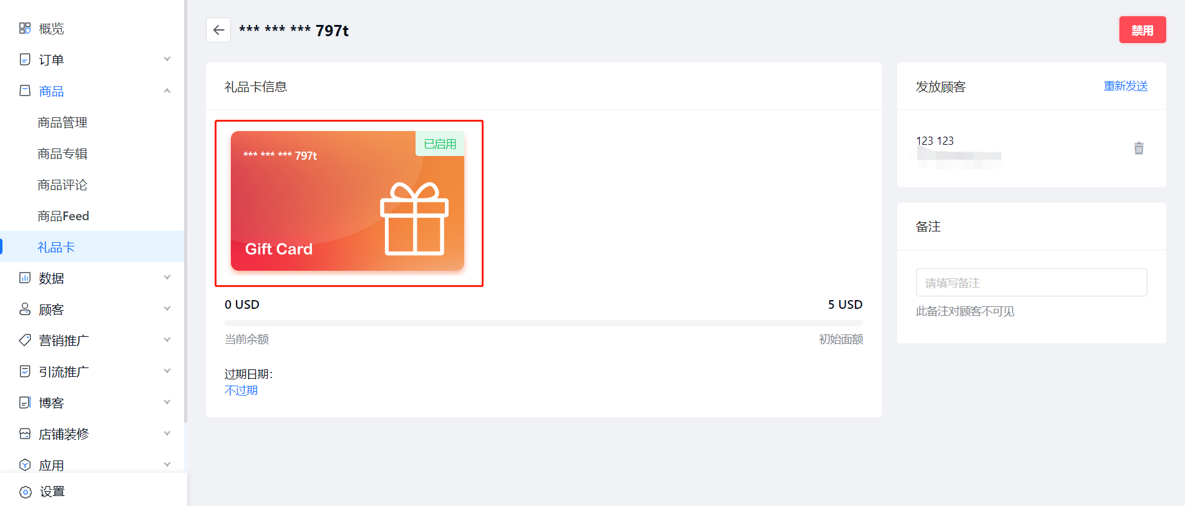Click the 订单 orders icon
1198x506 pixels.
[25, 59]
